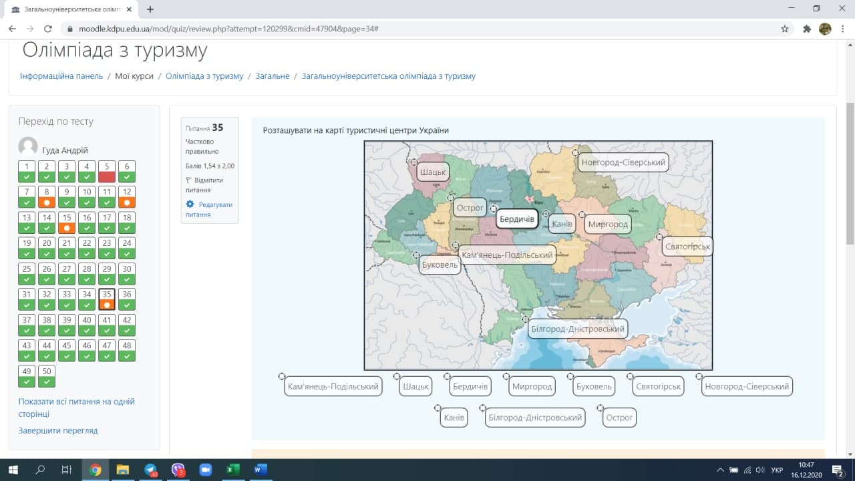Open a new browser tab

(x=150, y=9)
